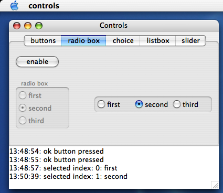223x193 pixels.
Task: Pick the third option in the horizontal radio group
Action: point(186,104)
